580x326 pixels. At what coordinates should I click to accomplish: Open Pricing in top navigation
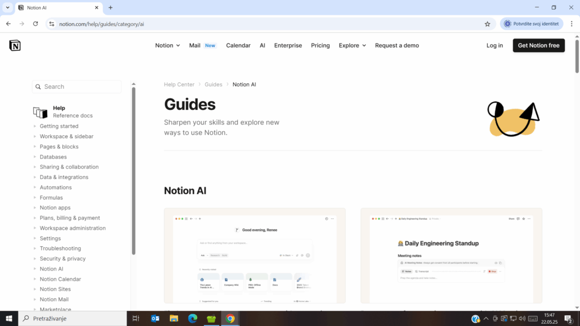[321, 45]
